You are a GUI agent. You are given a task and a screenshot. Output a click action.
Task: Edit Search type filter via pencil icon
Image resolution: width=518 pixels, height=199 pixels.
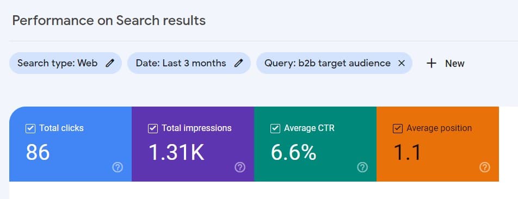click(110, 63)
